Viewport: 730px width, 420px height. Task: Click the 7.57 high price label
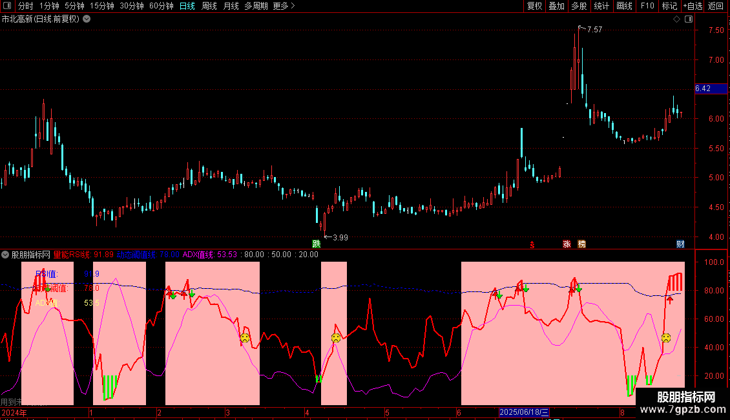coord(594,29)
